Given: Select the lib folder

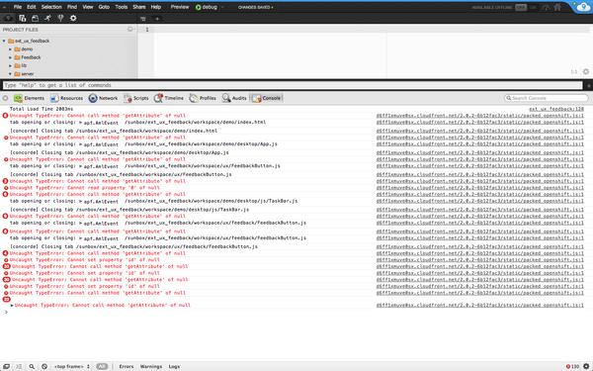Looking at the screenshot, I should pos(24,66).
